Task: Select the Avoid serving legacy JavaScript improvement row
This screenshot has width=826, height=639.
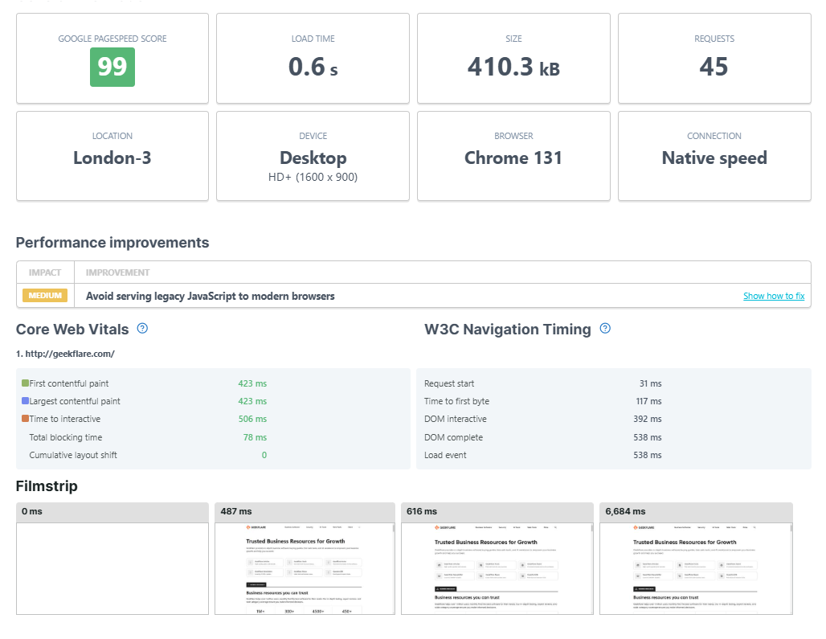Action: (x=414, y=296)
